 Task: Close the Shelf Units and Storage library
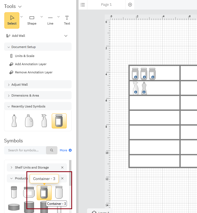[62, 167]
